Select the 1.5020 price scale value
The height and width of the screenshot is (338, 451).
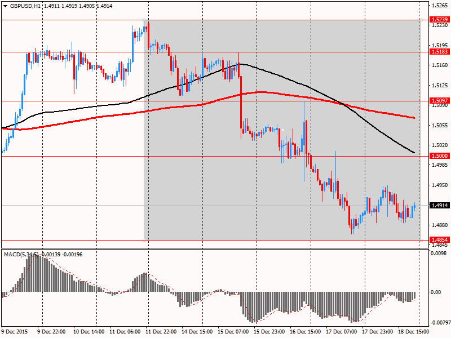pyautogui.click(x=440, y=145)
